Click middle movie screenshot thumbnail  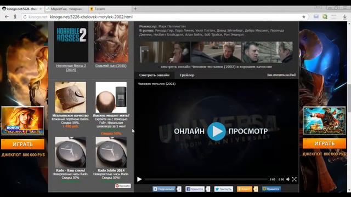(x=216, y=52)
